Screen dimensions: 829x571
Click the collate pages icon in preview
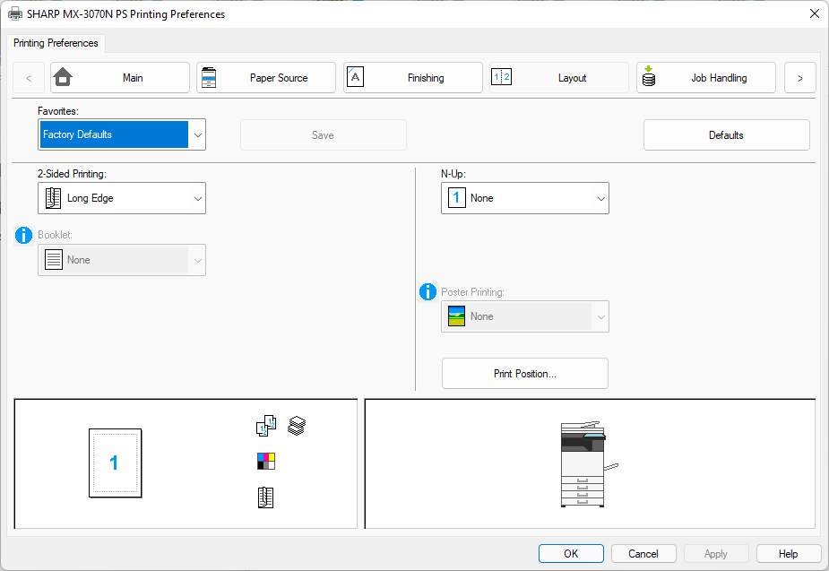pos(265,427)
